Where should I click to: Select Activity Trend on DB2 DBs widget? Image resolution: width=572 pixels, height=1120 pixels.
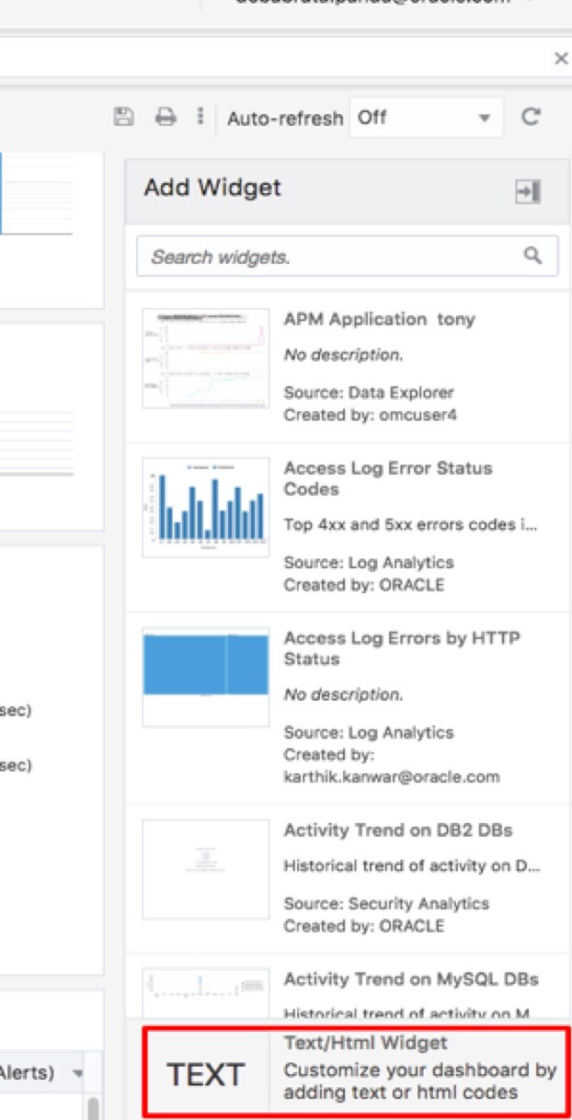[x=397, y=830]
